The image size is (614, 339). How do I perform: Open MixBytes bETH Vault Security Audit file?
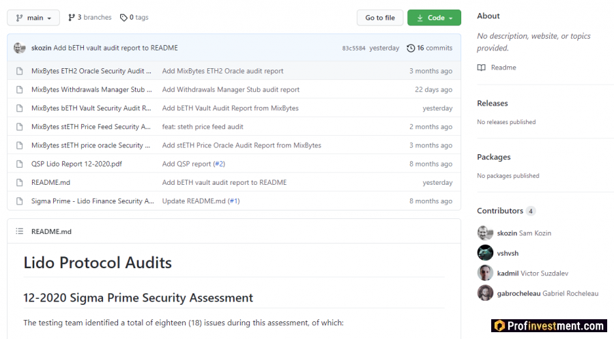click(91, 108)
